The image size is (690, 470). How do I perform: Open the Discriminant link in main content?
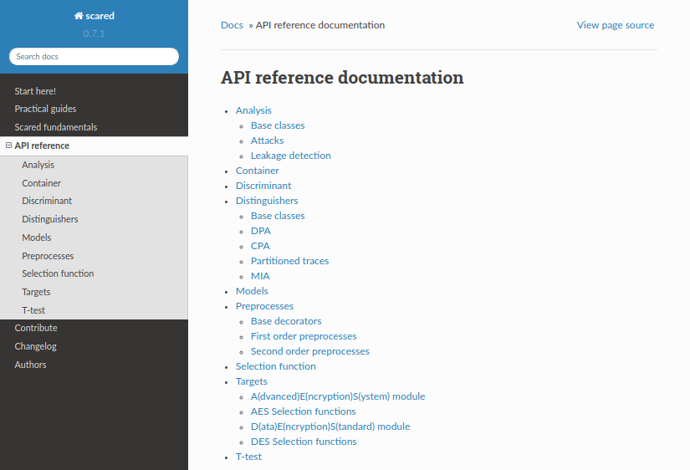263,186
